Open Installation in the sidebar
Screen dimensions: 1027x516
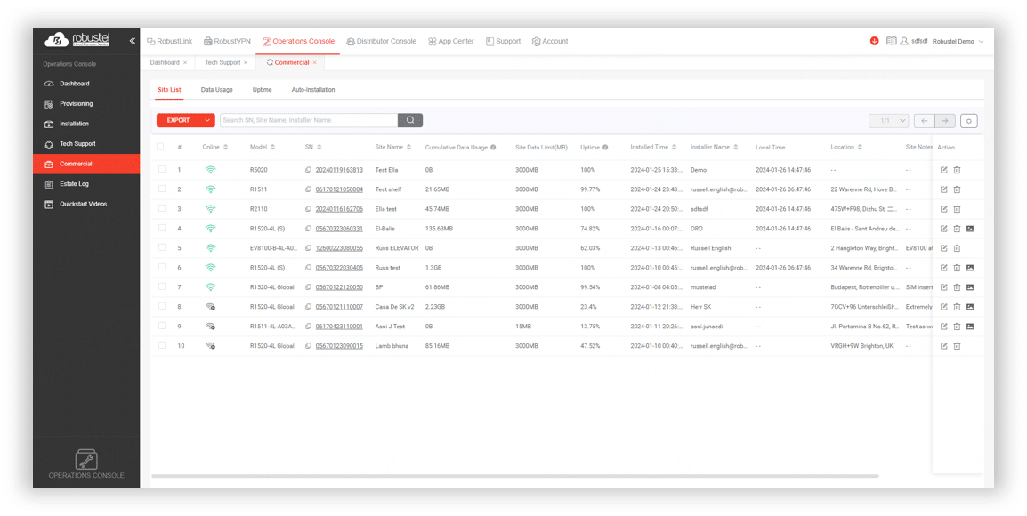[86, 124]
